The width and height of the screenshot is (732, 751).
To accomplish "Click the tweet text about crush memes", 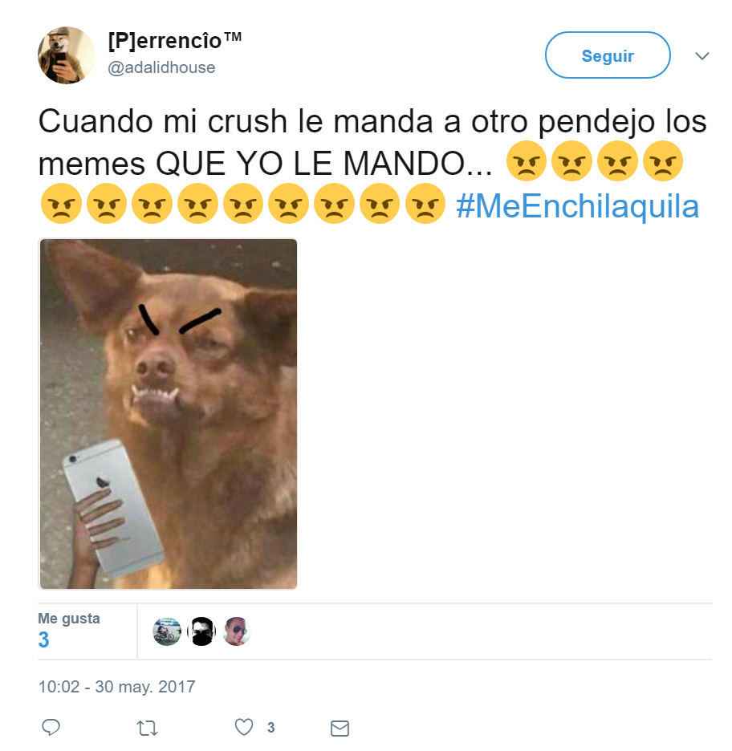I will pos(372,142).
